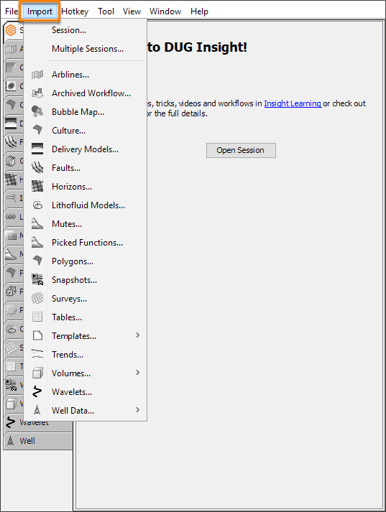Close the open Import menu
Image resolution: width=386 pixels, height=512 pixels.
pyautogui.click(x=40, y=11)
